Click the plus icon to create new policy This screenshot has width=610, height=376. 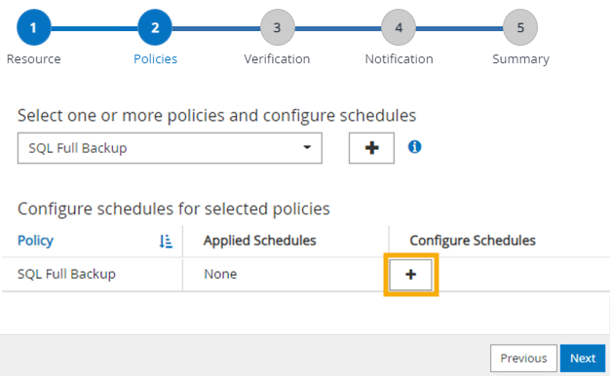(x=371, y=148)
